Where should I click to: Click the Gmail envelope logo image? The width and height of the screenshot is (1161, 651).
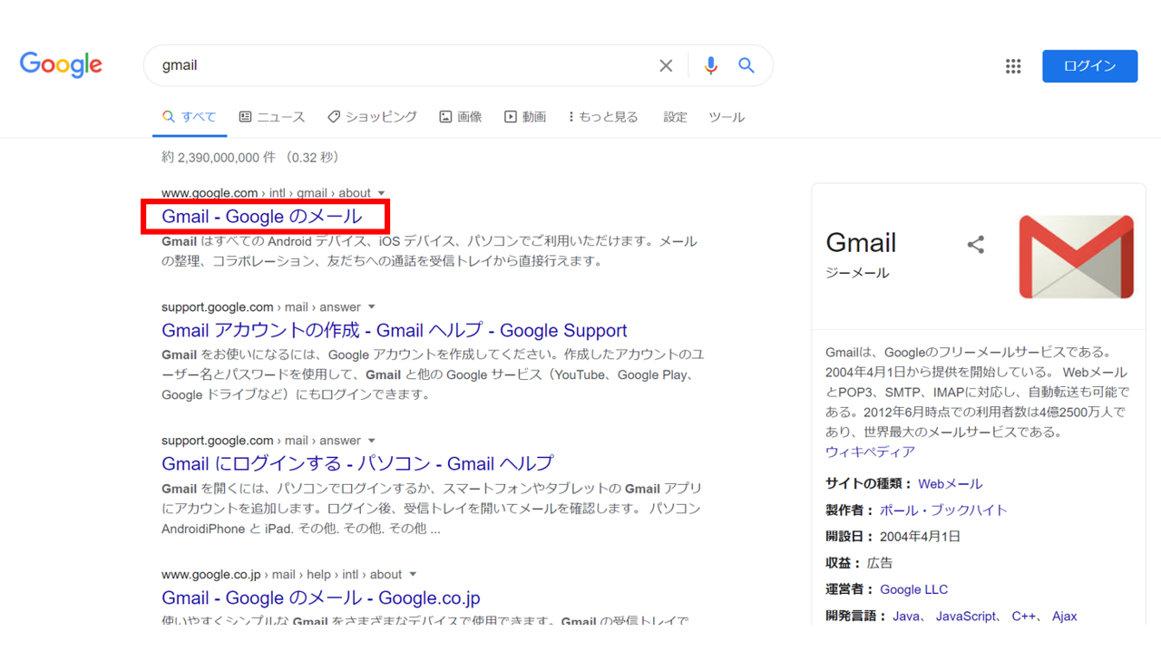tap(1076, 257)
